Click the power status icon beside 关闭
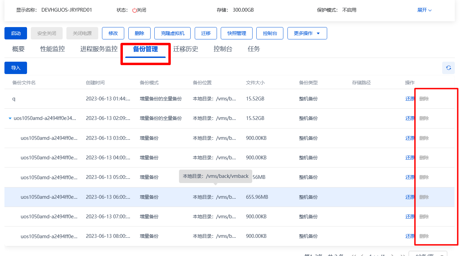Screen dimensions: 462x256 [134, 10]
